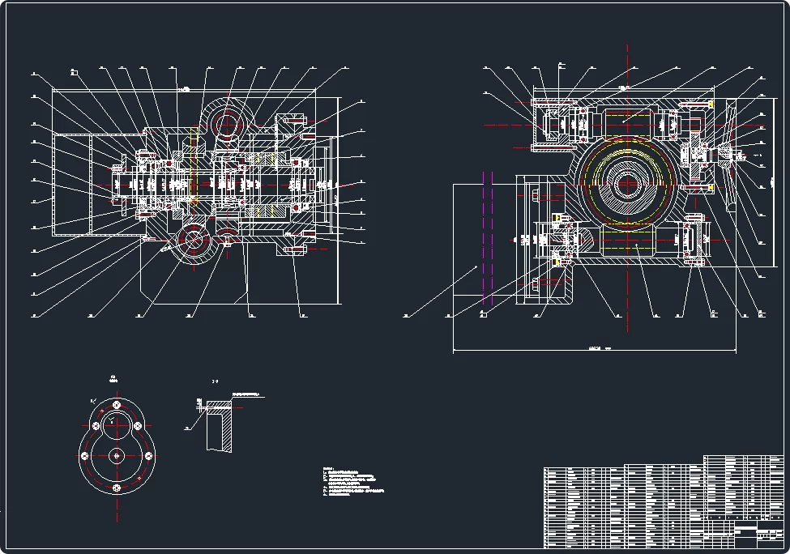Select the technical requirements notes block
The image size is (790, 554).
tap(353, 482)
